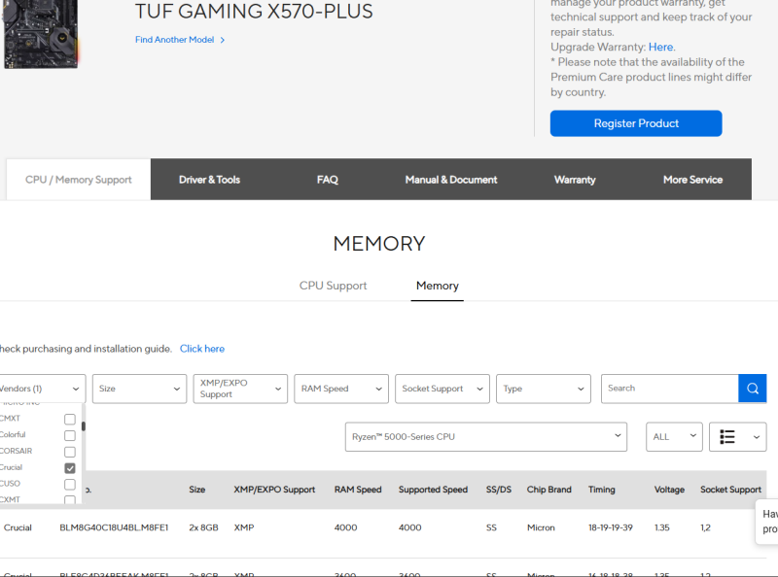Viewport: 778px width, 577px height.
Task: Check the CUSO vendor checkbox
Action: (x=70, y=485)
